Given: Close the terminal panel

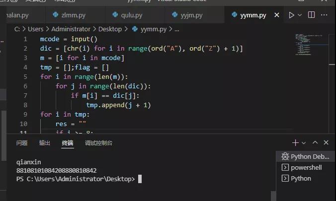Looking at the screenshot, I should [326, 142].
